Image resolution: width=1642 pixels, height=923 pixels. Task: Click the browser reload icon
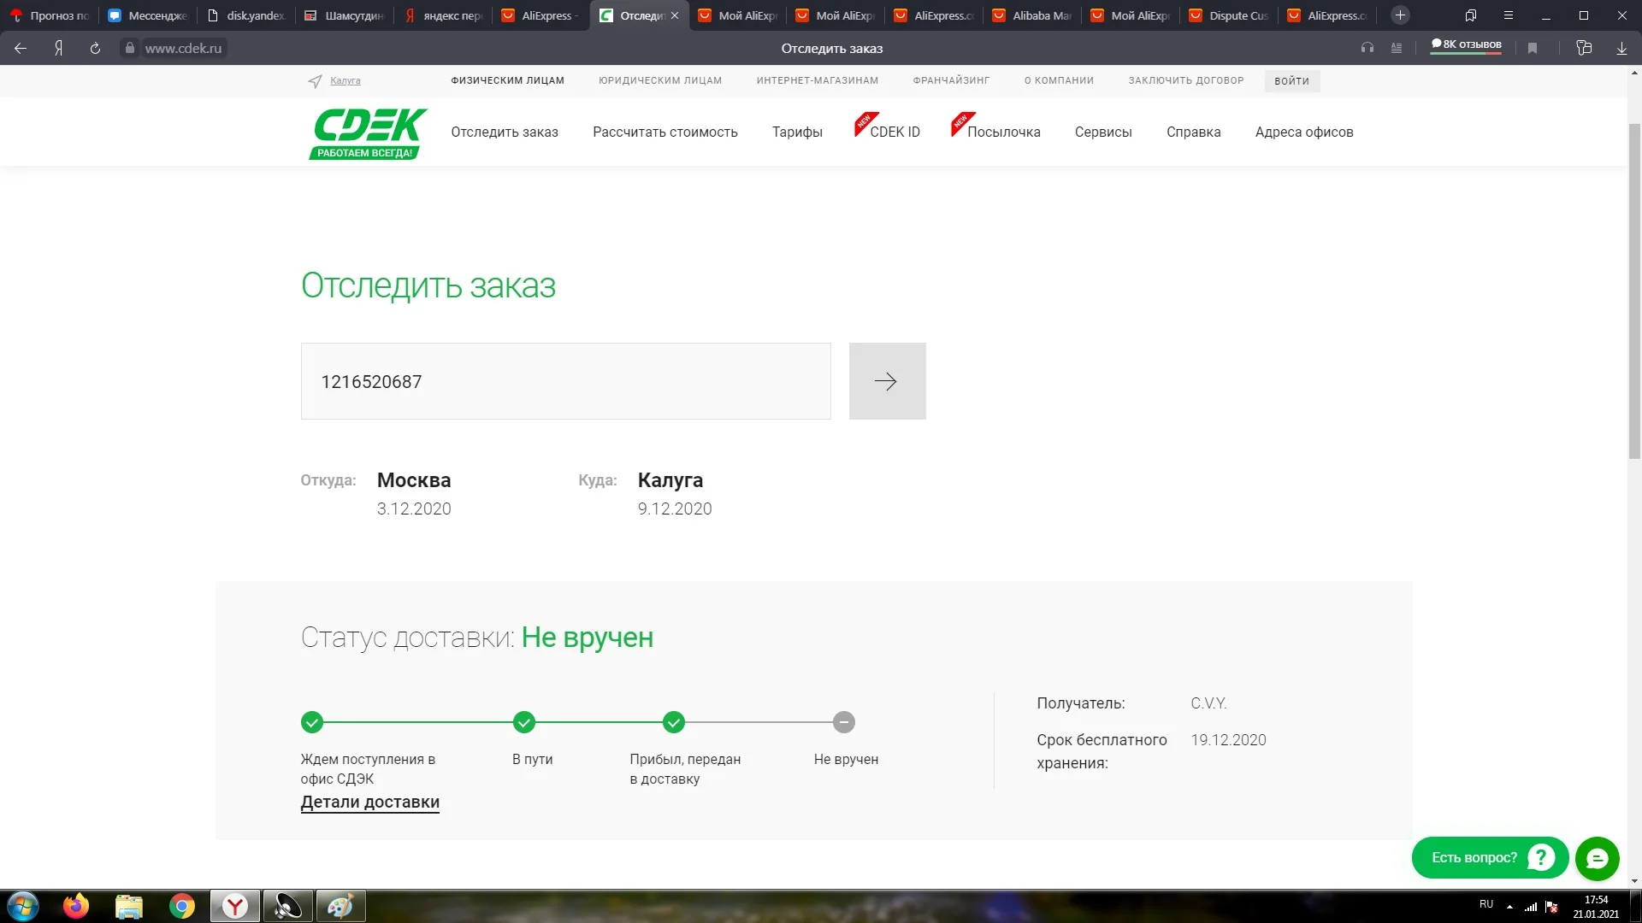point(95,49)
